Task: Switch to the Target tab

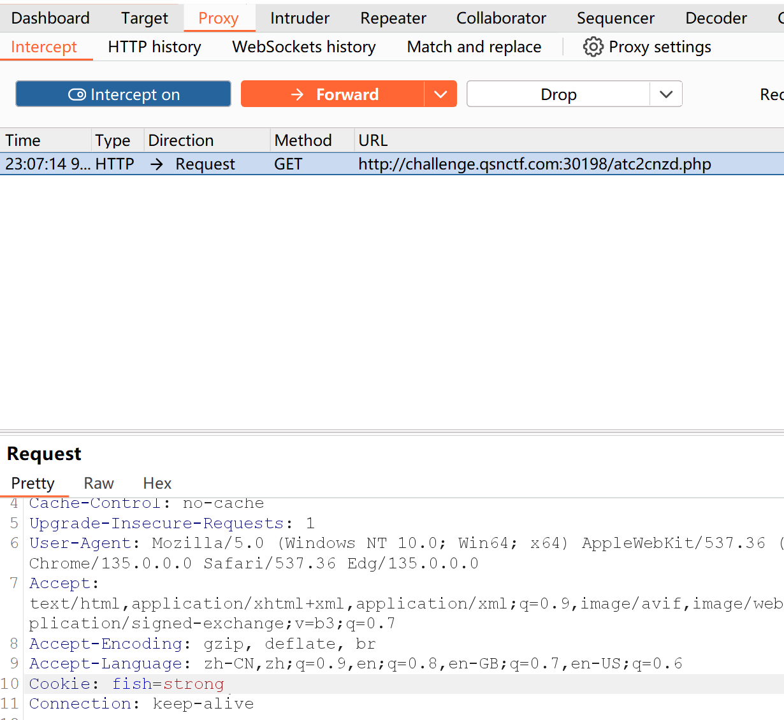Action: pyautogui.click(x=145, y=18)
